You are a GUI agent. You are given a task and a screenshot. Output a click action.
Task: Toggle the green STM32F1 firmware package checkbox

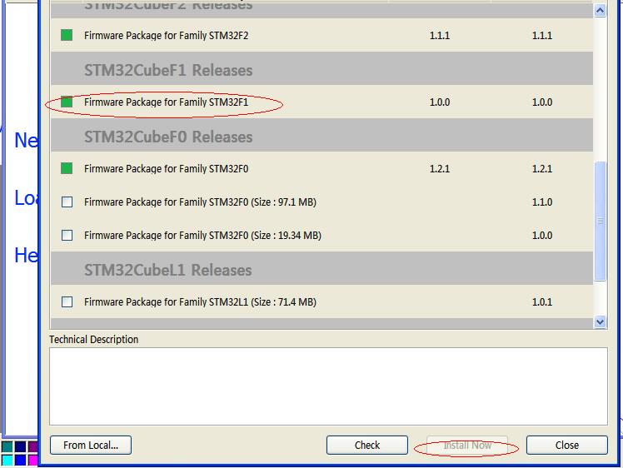67,102
